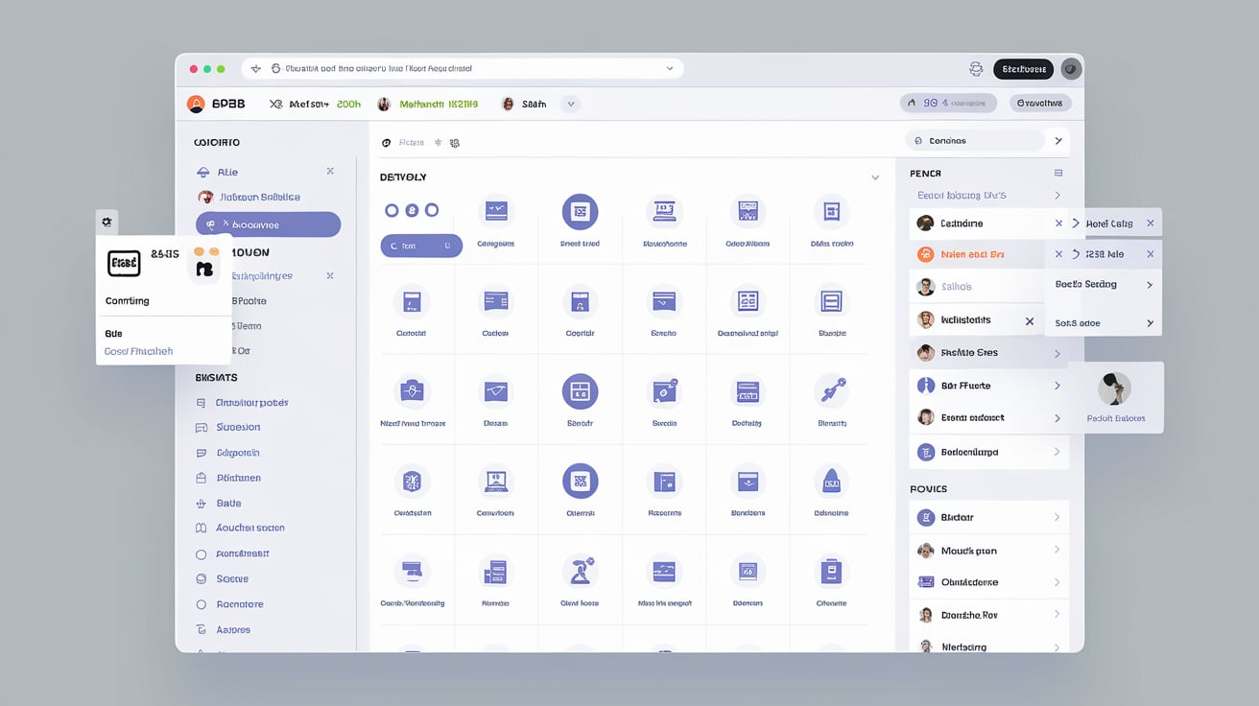Follow the blue link text in the floating left card
Screen dimensions: 1259x706
pos(139,351)
